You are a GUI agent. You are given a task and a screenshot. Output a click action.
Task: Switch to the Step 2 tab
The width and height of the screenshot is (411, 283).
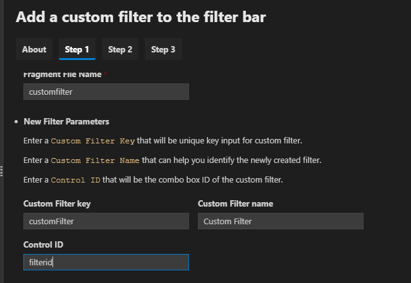tap(120, 49)
